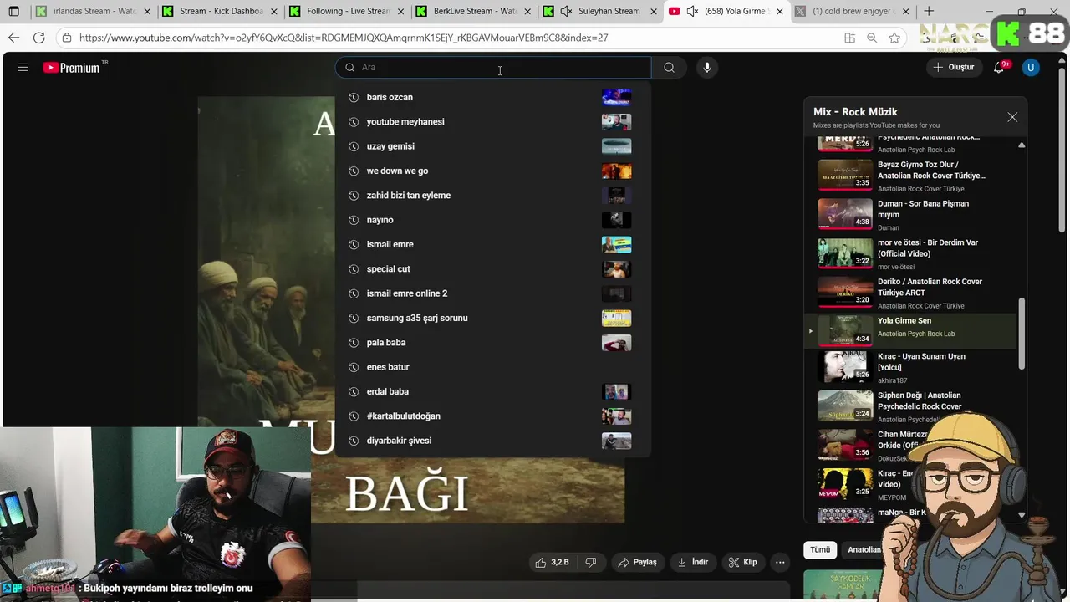Open the tab actions menu at the left of the tab strip
Image resolution: width=1070 pixels, height=602 pixels.
[x=13, y=12]
